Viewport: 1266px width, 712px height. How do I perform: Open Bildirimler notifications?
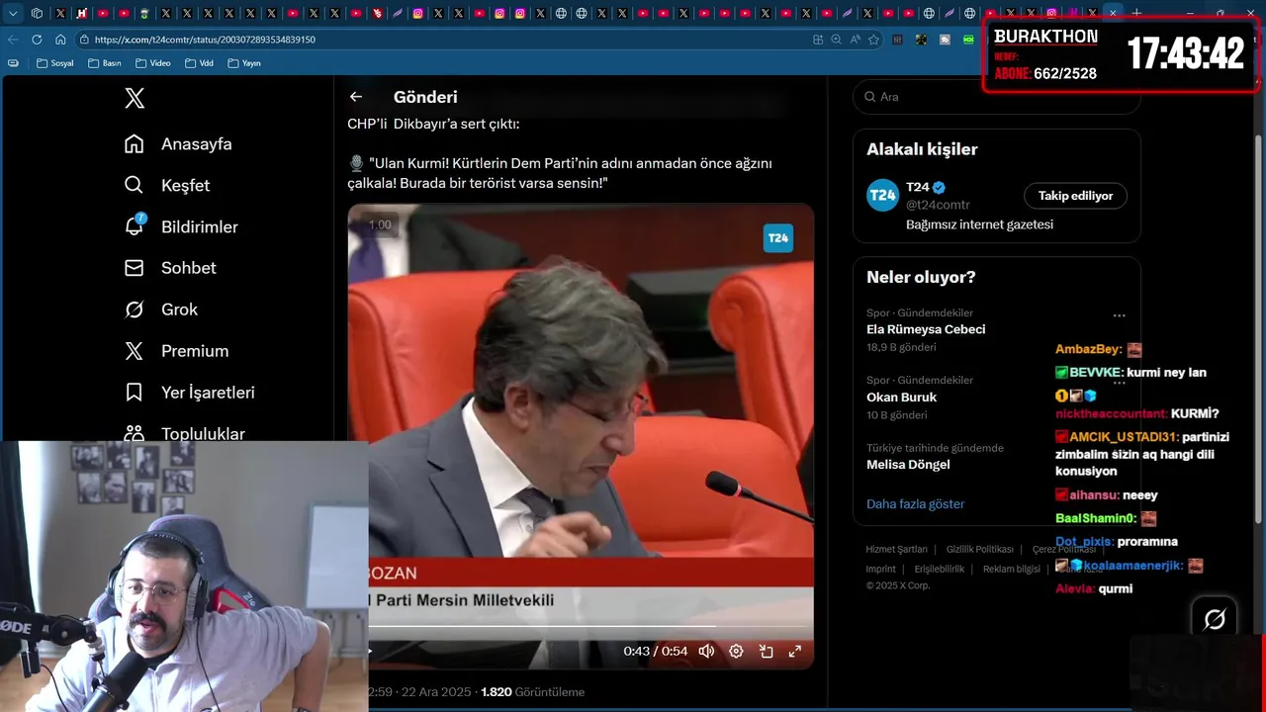[x=181, y=226]
